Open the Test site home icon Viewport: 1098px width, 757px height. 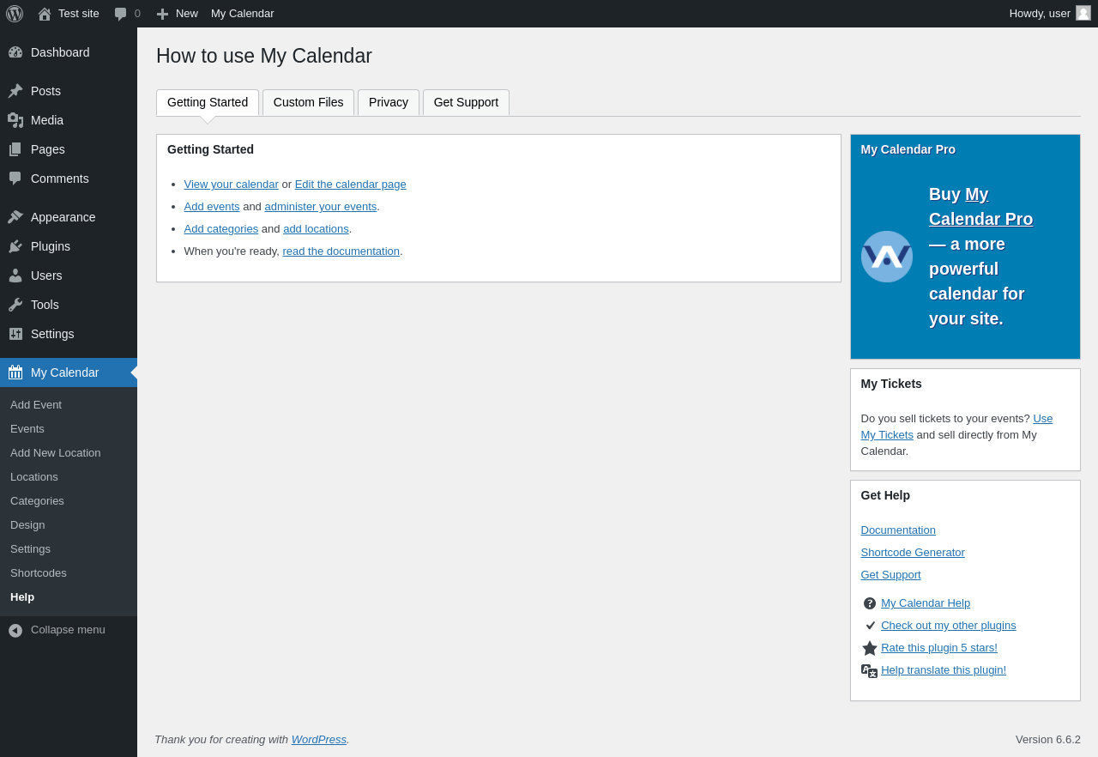pos(45,14)
